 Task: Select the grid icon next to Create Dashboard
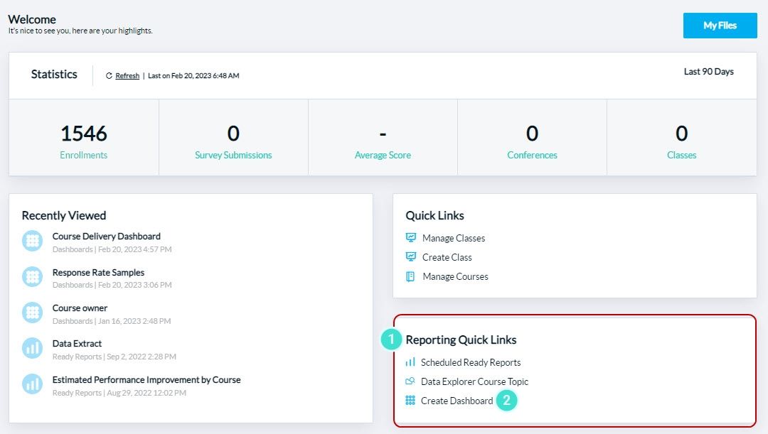(411, 401)
